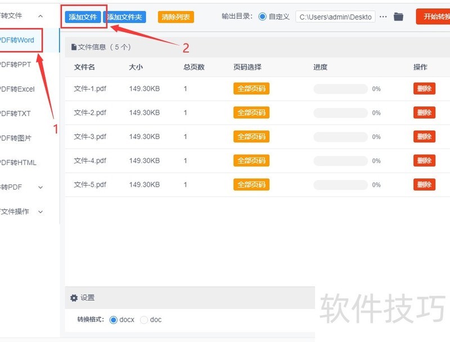Click the progress bar for 文件-1.pdf
This screenshot has width=450, height=342.
click(x=340, y=89)
